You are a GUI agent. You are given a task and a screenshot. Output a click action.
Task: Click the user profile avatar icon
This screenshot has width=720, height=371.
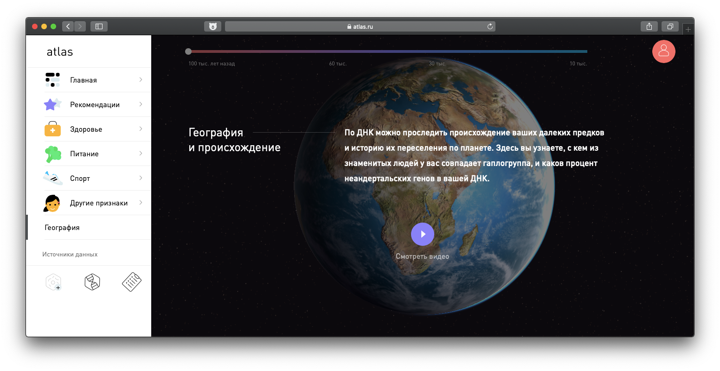pyautogui.click(x=663, y=51)
